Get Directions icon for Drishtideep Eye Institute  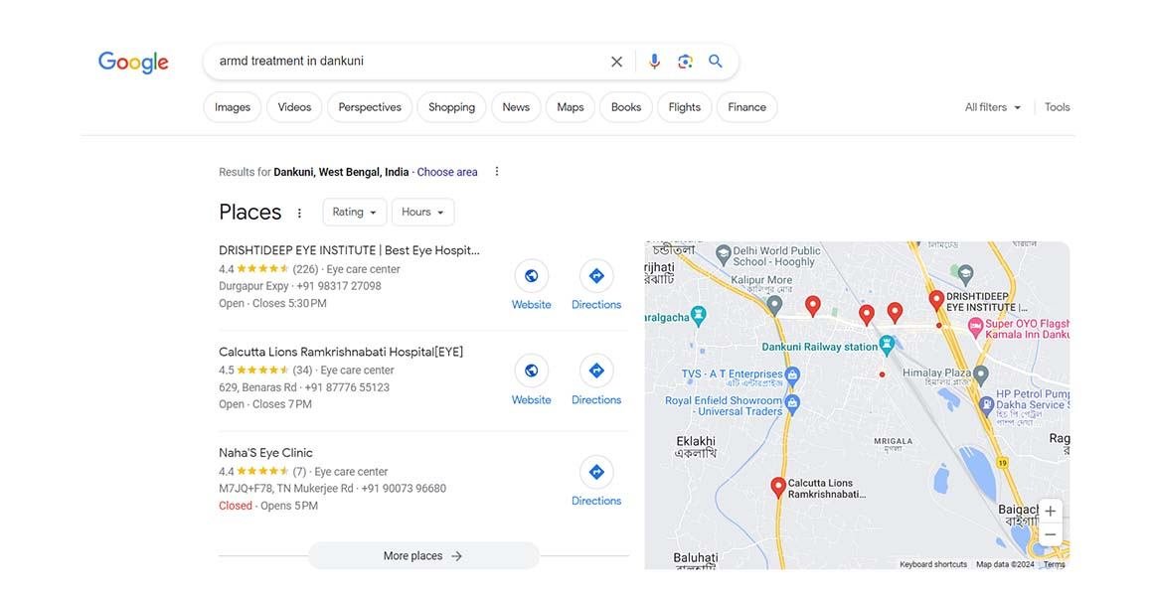click(596, 276)
